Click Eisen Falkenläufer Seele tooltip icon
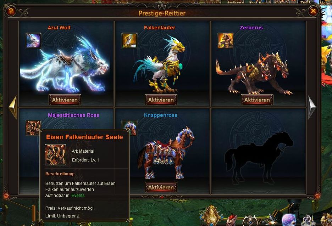This screenshot has width=332, height=226. point(55,155)
